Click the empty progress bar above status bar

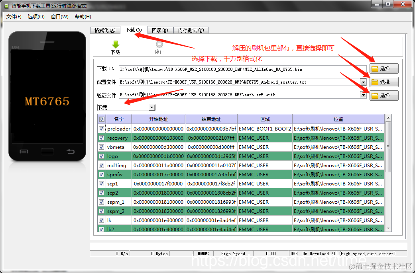pos(248,246)
